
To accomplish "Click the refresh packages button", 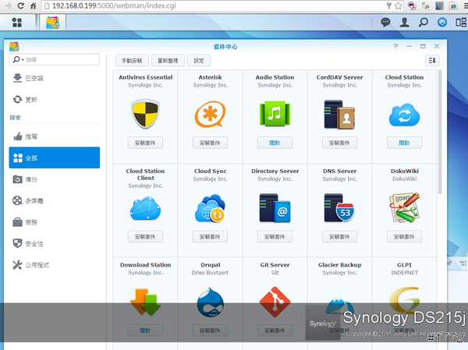I will pyautogui.click(x=168, y=61).
